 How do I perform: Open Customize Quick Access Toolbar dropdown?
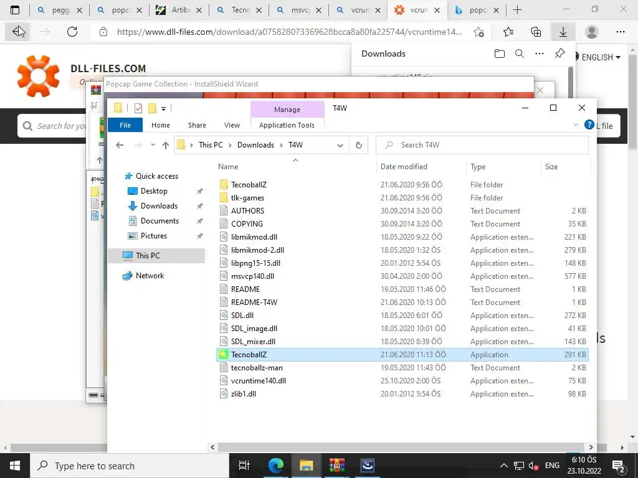coord(164,108)
